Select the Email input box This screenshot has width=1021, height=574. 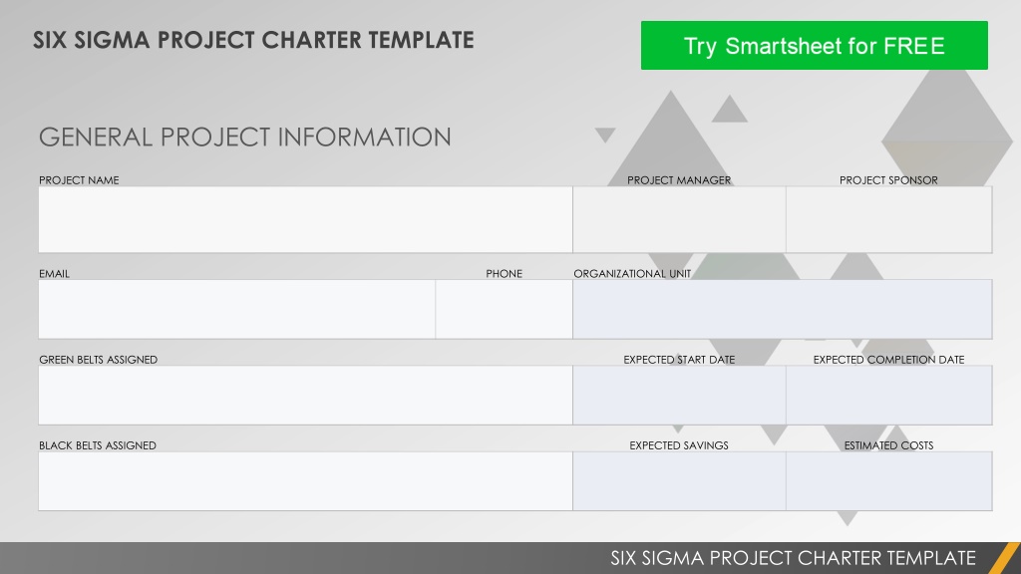237,309
